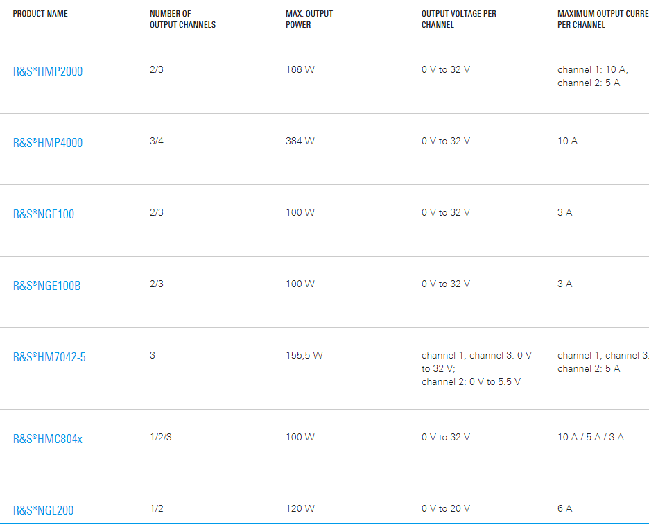Click the 3/4 output channels value
Image resolution: width=649 pixels, height=525 pixels.
(x=157, y=141)
